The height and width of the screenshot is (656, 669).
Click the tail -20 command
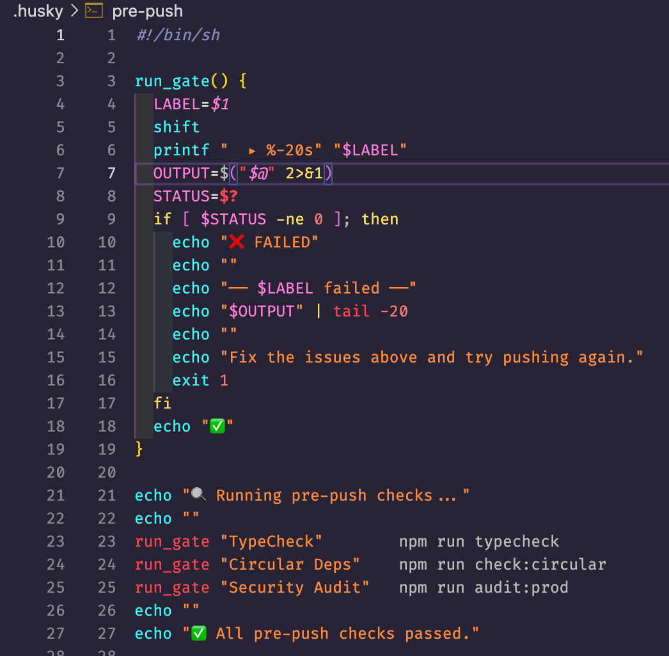[x=370, y=311]
